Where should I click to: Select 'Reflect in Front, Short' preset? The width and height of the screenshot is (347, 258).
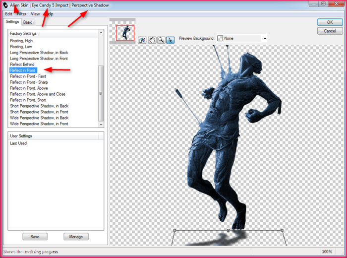point(28,100)
